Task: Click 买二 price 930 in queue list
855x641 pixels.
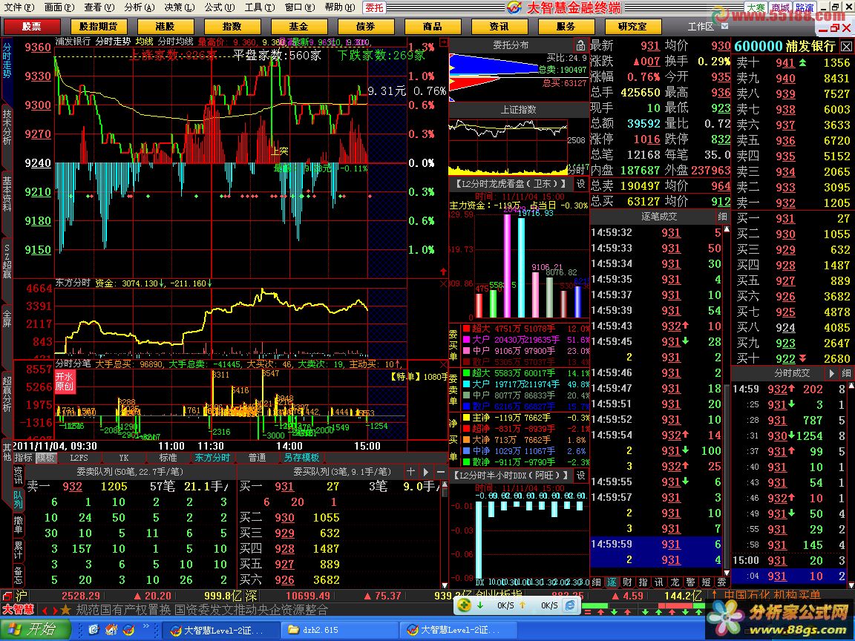Action: click(285, 518)
